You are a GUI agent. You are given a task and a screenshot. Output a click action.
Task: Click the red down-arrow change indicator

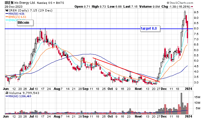tap(192, 7)
